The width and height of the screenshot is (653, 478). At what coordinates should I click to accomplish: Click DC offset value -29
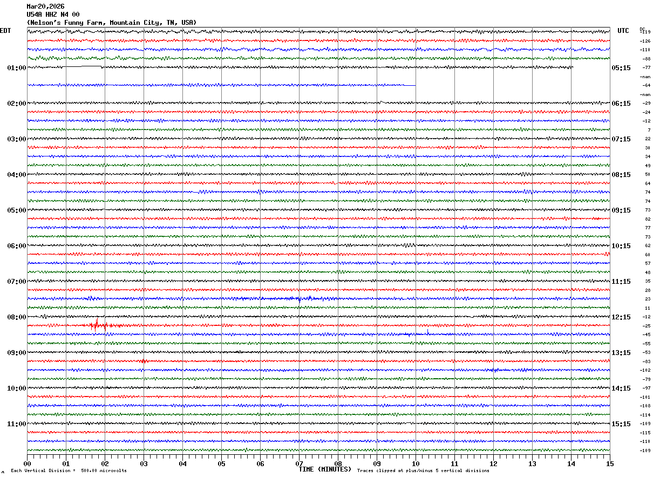(646, 103)
